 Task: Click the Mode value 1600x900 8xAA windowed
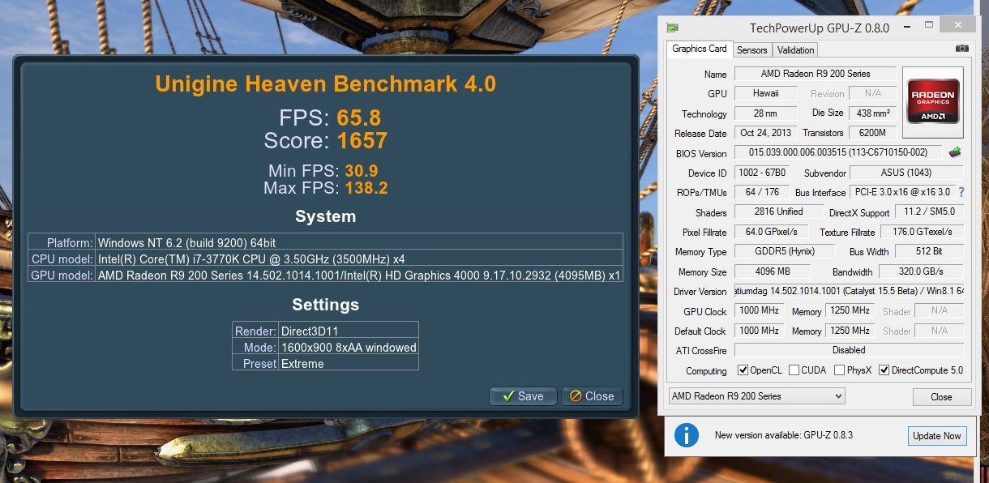[349, 347]
